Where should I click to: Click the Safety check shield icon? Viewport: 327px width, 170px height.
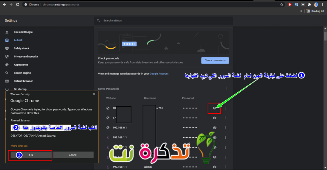pos(7,48)
